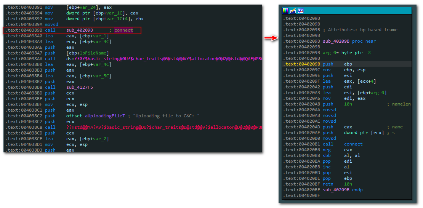
Task: Click neg eax at 004020B6
Action: pyautogui.click(x=317, y=150)
